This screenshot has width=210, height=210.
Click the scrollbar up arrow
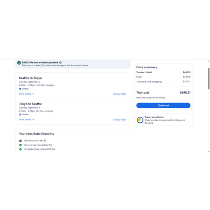click(209, 61)
